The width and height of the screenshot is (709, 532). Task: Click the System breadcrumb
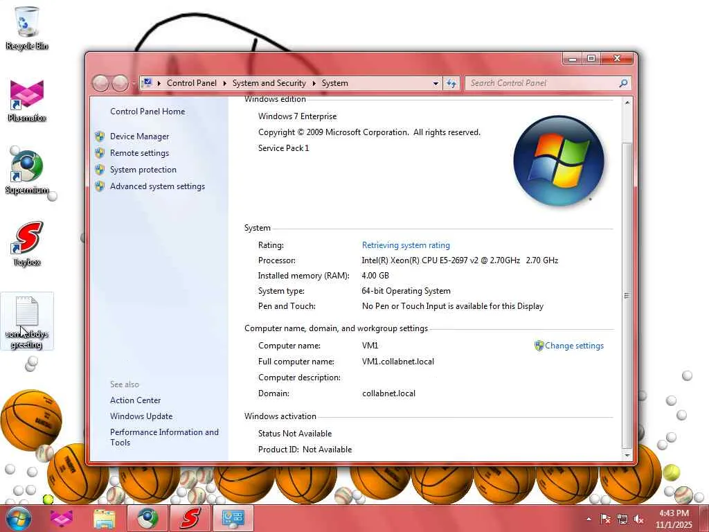click(334, 83)
